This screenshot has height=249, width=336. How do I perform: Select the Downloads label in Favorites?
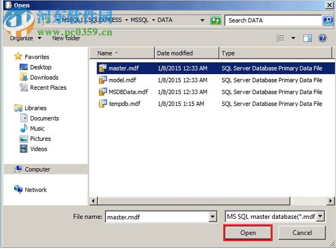coord(44,77)
